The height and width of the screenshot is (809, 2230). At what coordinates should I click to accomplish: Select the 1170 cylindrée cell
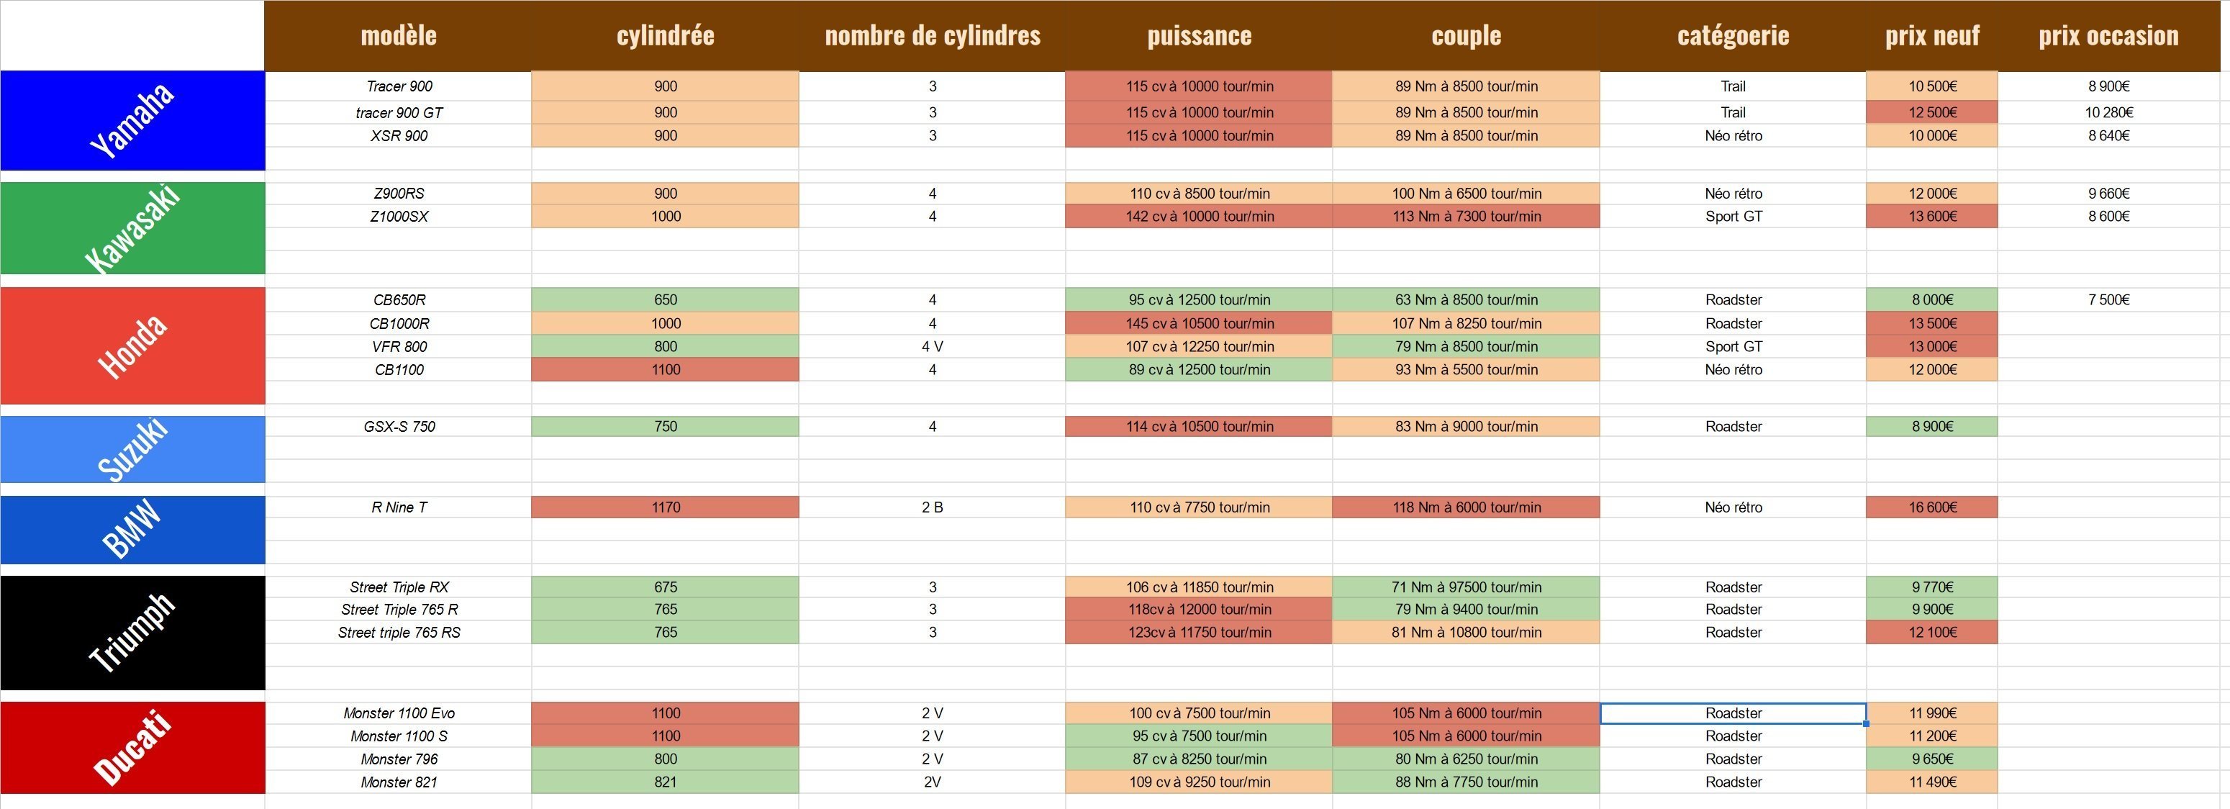coord(665,507)
